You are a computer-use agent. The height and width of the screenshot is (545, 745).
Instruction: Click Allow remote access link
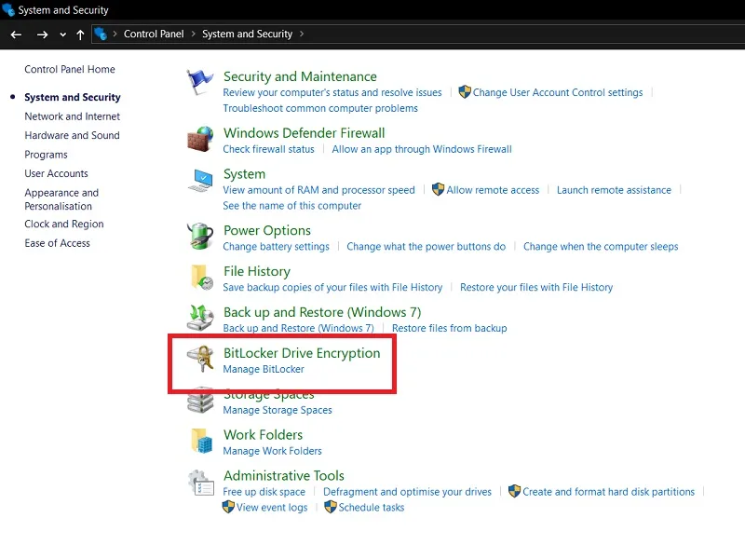[493, 190]
